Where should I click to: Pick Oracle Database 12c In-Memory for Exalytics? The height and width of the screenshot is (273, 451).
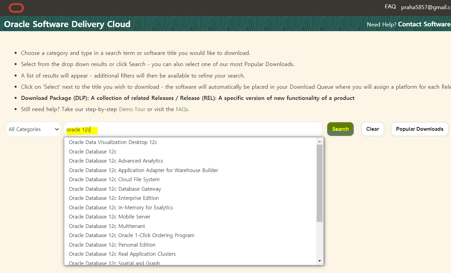191,208
